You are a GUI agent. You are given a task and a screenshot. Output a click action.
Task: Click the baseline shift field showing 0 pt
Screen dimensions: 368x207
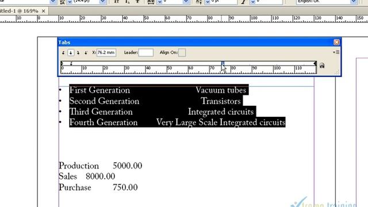(x=224, y=2)
